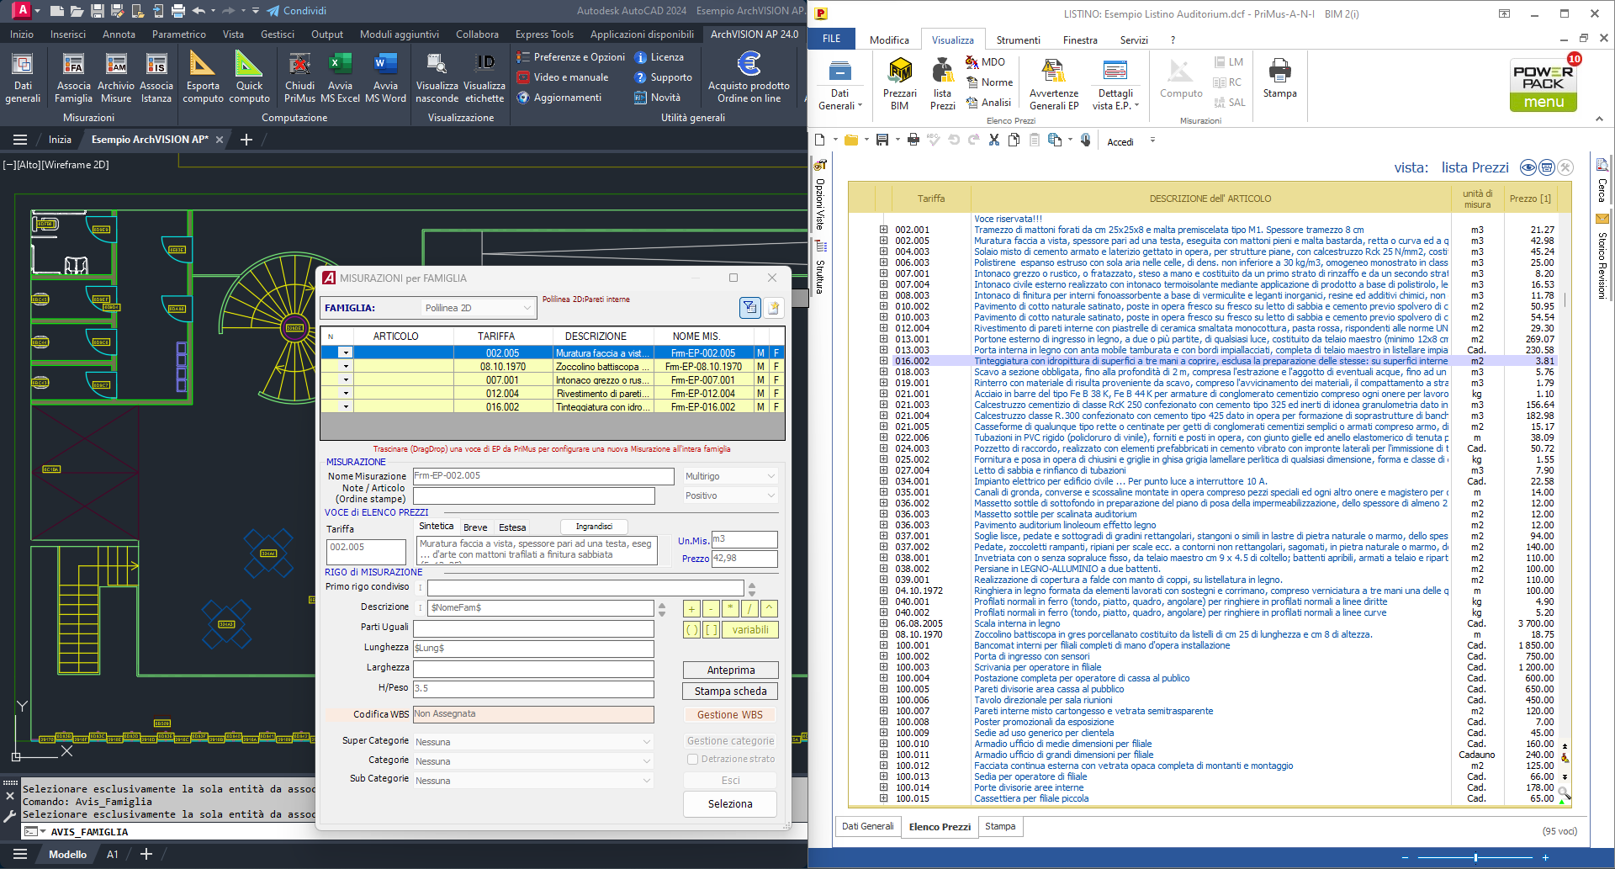
Task: Click the Gestione WBS button
Action: tap(730, 715)
